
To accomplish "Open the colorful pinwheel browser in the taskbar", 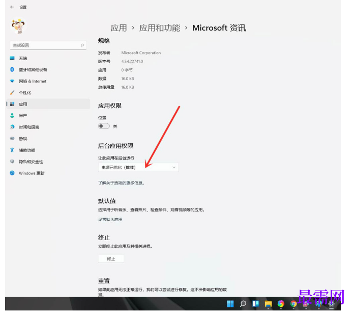I will pos(281,304).
